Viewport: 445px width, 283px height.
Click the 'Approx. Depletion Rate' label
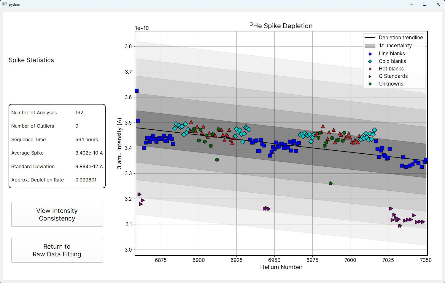[x=37, y=180]
